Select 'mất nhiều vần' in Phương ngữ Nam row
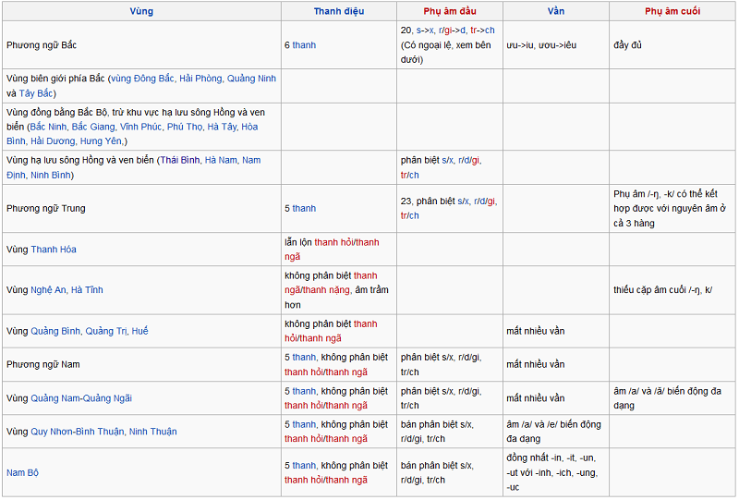This screenshot has width=739, height=500. [x=536, y=365]
